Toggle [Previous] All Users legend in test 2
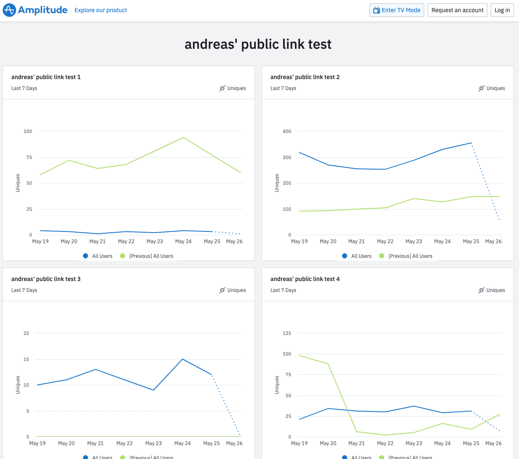Viewport: 519px width, 459px height. 406,256
